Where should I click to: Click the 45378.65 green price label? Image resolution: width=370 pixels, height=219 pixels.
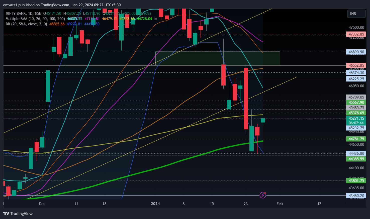(x=356, y=113)
